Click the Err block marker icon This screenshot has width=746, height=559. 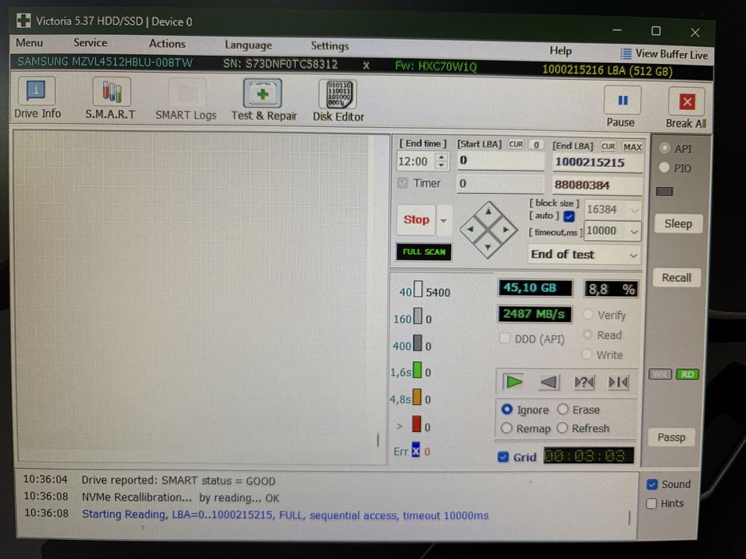tap(416, 450)
